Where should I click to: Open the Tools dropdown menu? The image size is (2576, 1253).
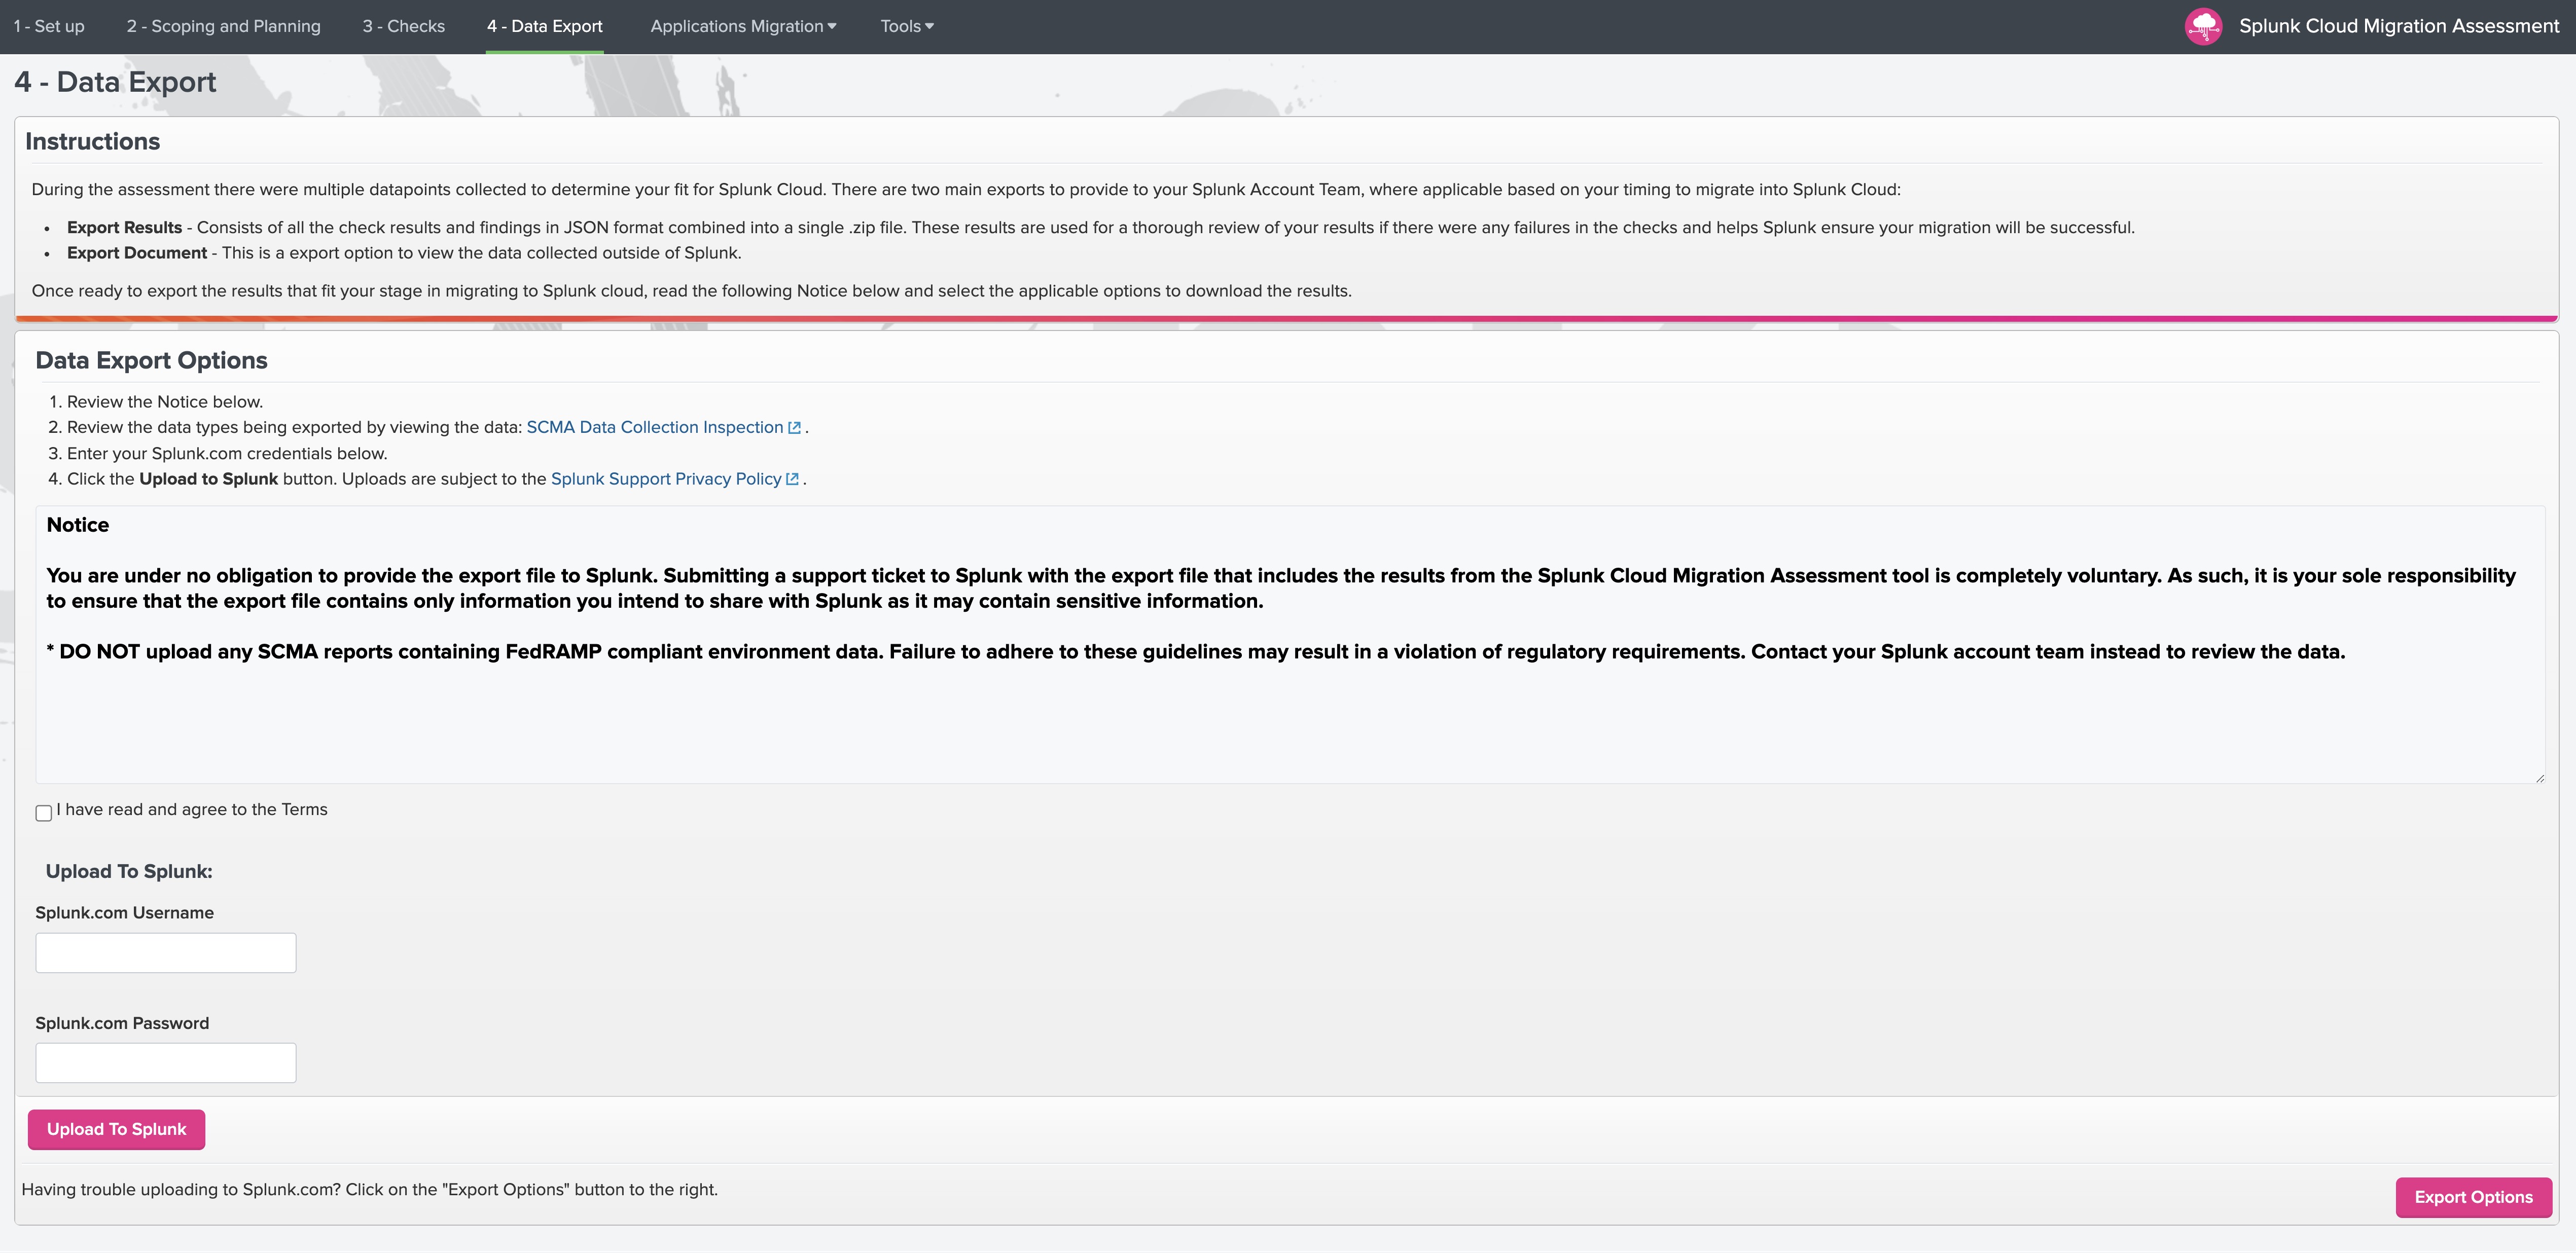(x=907, y=27)
